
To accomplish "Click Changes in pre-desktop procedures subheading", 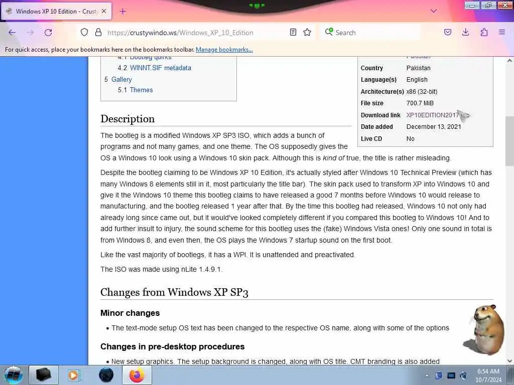I will (x=173, y=346).
